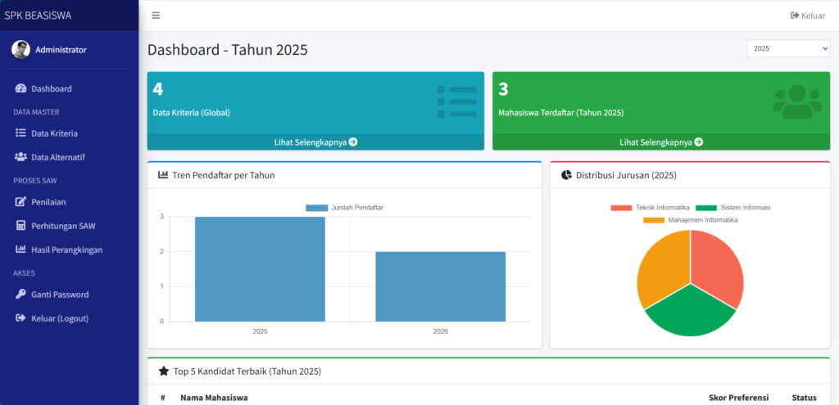Toggle Sistem Informasi legend item
This screenshot has width=839, height=405.
point(733,208)
